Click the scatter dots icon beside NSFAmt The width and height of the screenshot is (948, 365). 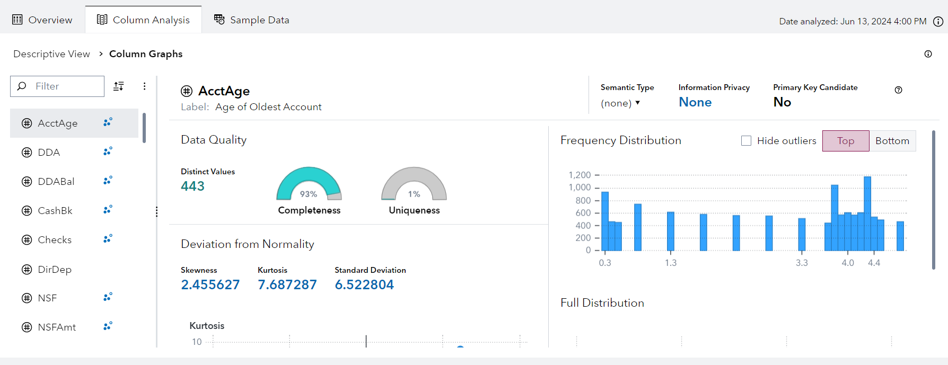pyautogui.click(x=108, y=327)
